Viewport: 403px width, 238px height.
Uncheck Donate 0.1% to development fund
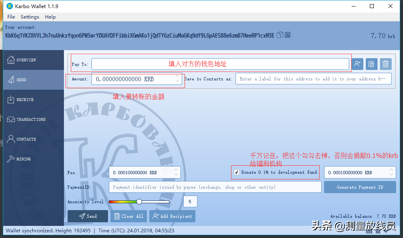[237, 172]
